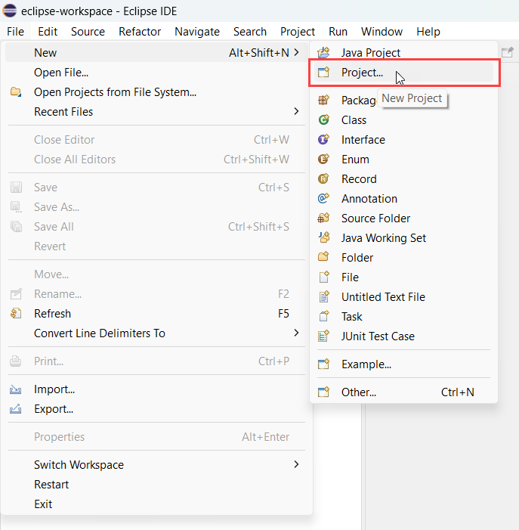The width and height of the screenshot is (519, 530).
Task: Click Open Projects from File System... text
Action: (x=115, y=92)
